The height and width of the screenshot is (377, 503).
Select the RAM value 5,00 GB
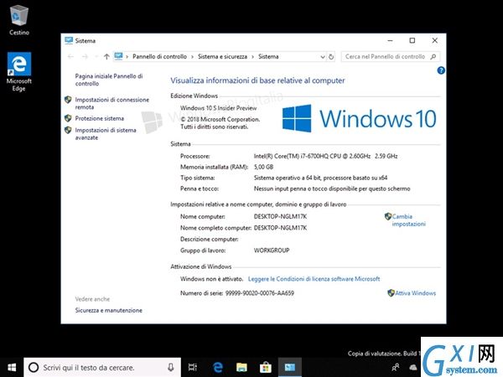pos(263,167)
